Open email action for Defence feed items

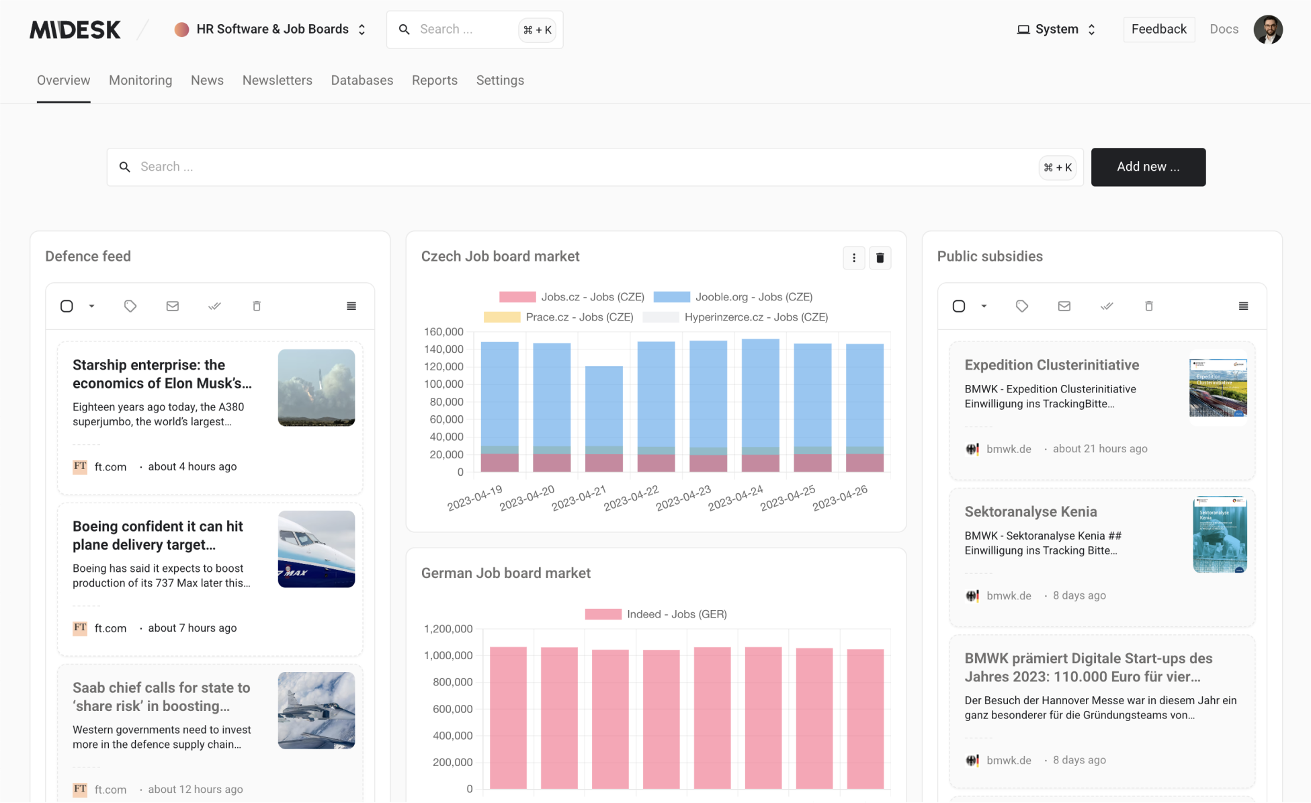pos(172,306)
